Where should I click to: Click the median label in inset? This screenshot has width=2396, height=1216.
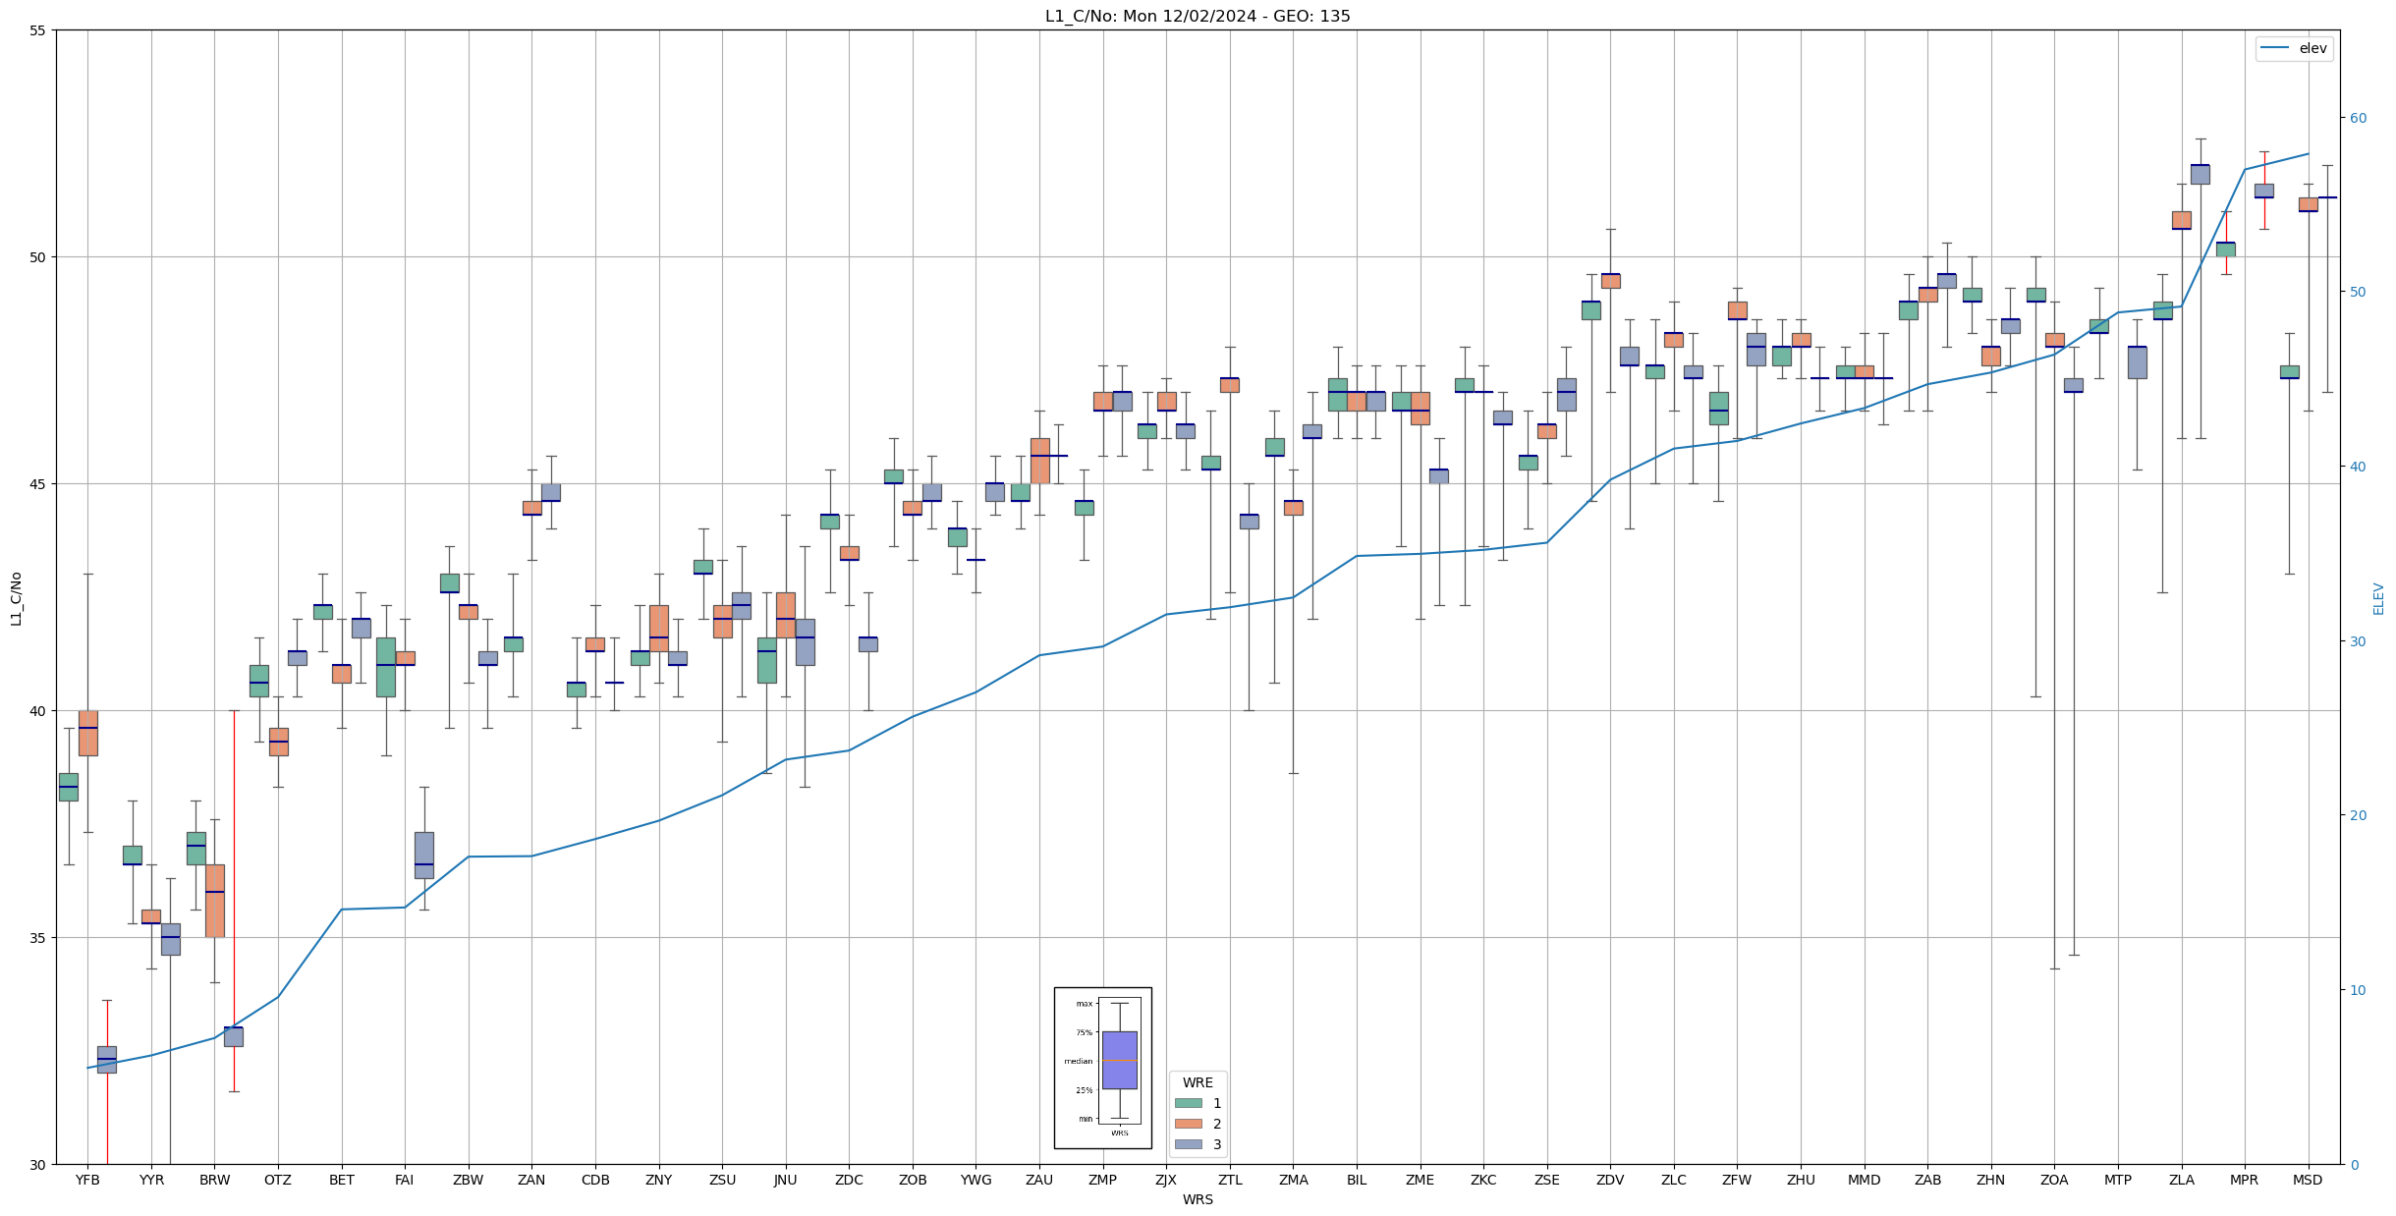coord(1078,1061)
